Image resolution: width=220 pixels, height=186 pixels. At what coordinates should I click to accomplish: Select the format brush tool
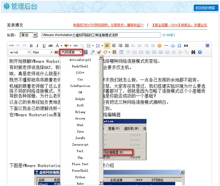click(x=99, y=52)
